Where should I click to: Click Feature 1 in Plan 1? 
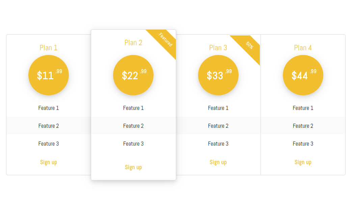tap(49, 108)
